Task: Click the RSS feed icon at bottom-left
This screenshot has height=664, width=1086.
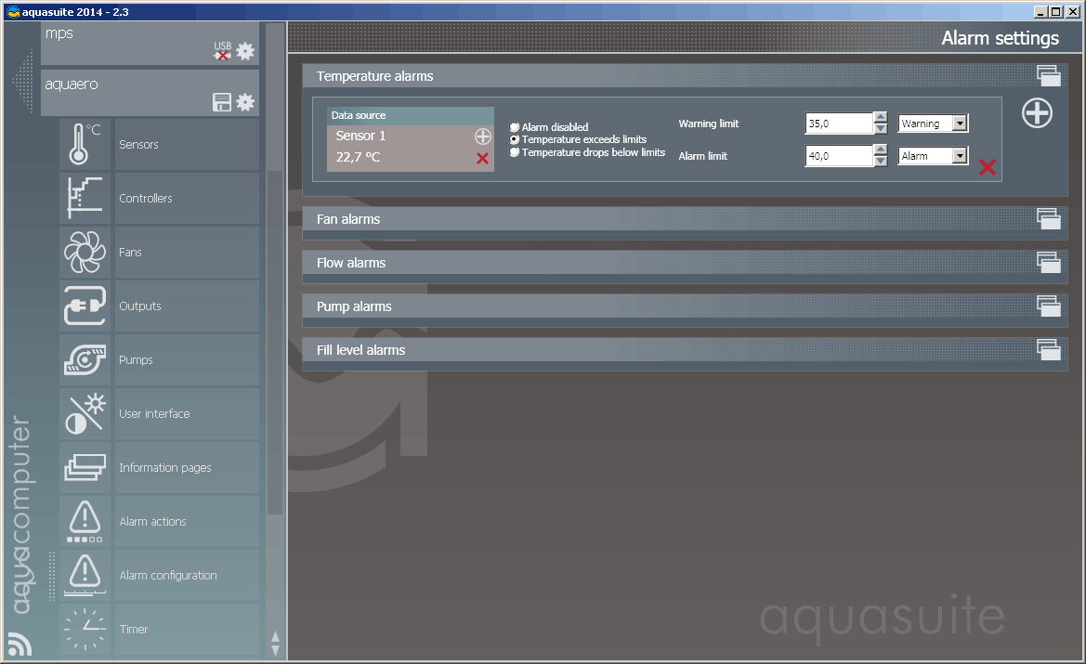Action: pos(20,644)
